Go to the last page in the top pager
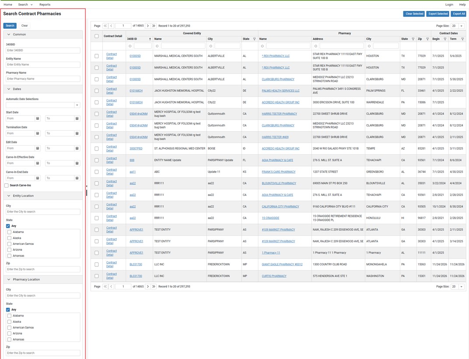The height and width of the screenshot is (359, 469). click(x=154, y=26)
